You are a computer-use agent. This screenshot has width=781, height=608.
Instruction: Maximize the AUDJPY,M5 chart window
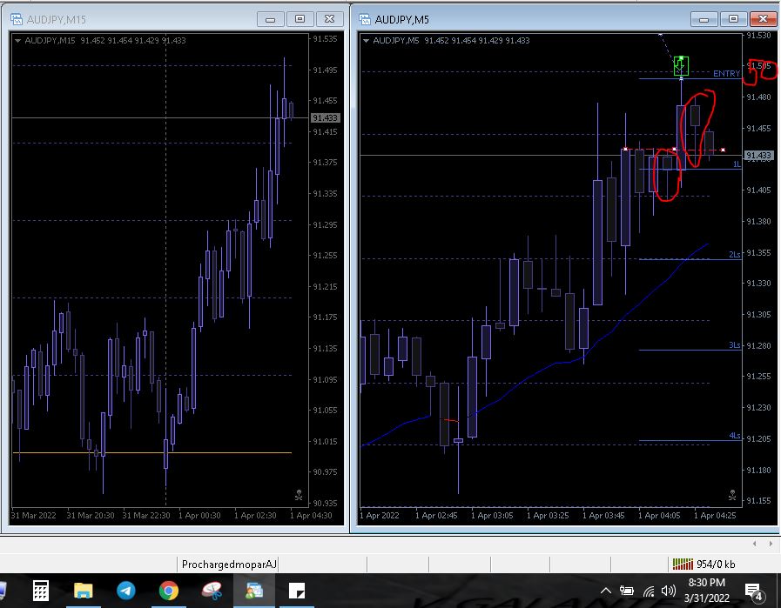pos(733,19)
